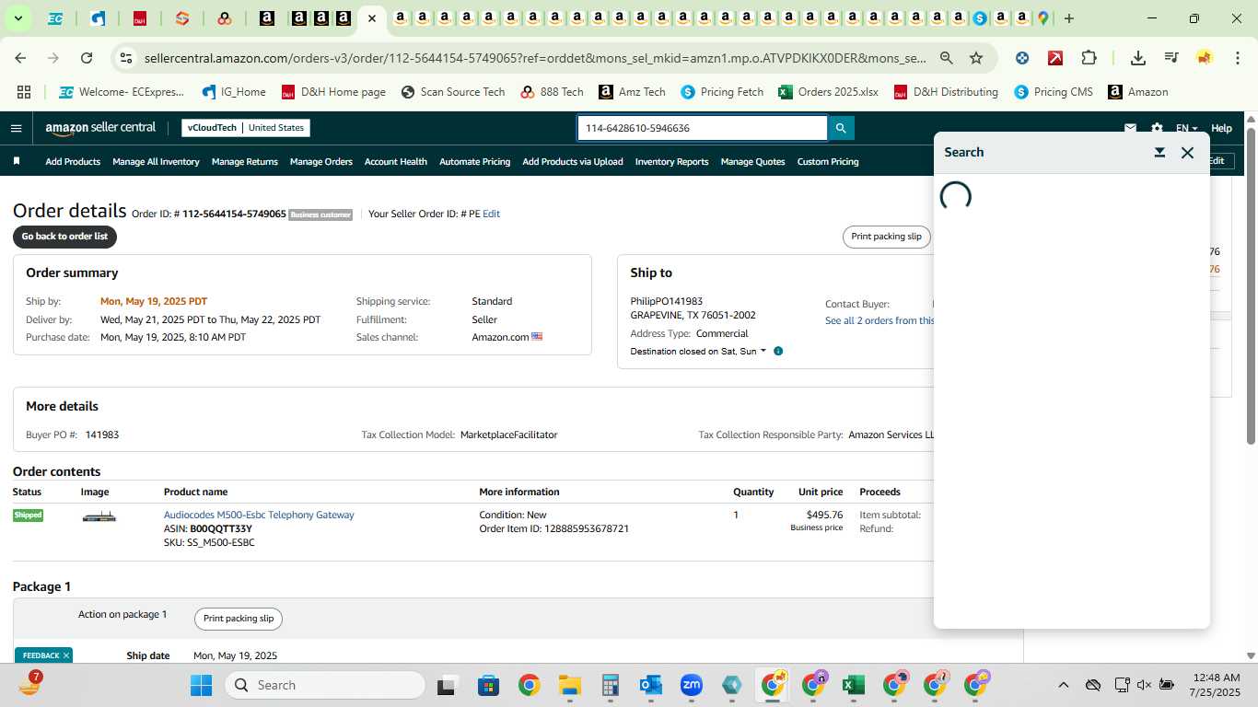The height and width of the screenshot is (707, 1258).
Task: Open File Explorer from the taskbar
Action: (x=569, y=685)
